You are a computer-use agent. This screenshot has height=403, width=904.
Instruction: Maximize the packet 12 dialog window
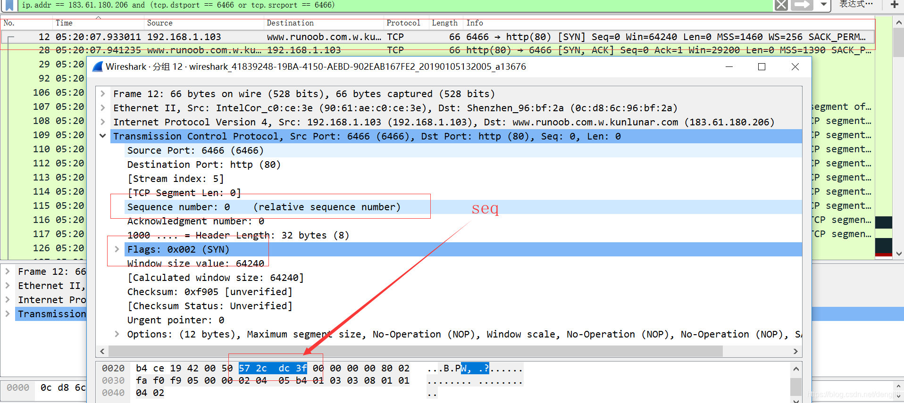click(x=762, y=67)
